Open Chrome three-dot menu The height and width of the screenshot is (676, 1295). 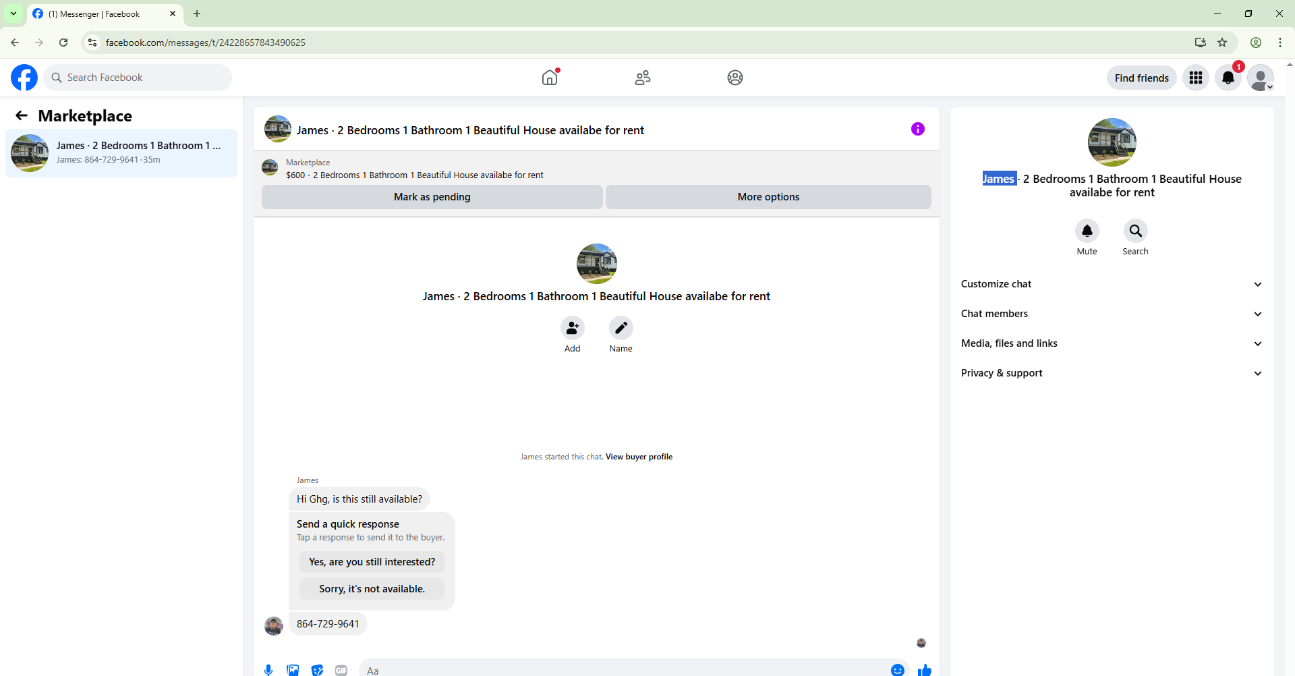tap(1280, 43)
